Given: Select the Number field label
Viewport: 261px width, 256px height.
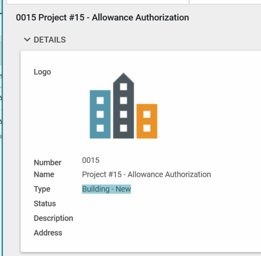Looking at the screenshot, I should point(47,163).
